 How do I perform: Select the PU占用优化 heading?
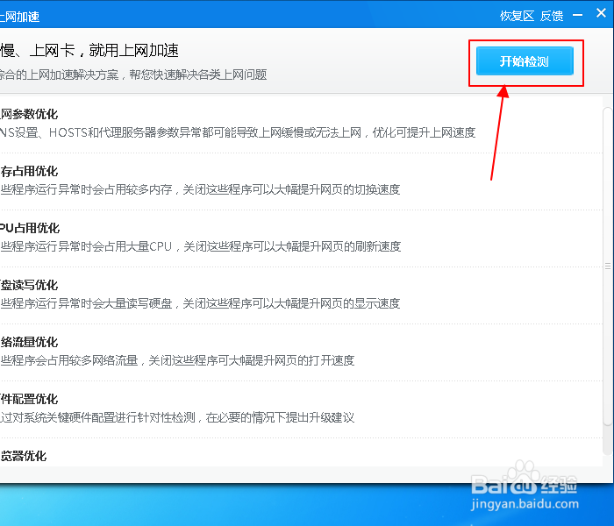pos(30,228)
